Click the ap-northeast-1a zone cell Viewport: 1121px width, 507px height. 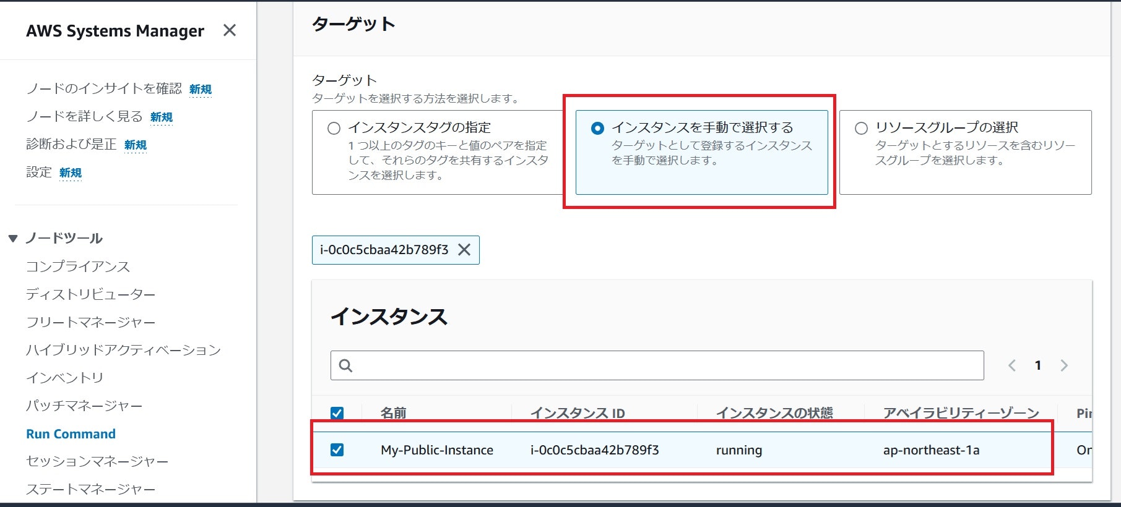point(932,450)
